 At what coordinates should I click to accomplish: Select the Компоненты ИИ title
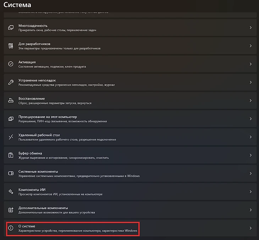click(x=32, y=190)
